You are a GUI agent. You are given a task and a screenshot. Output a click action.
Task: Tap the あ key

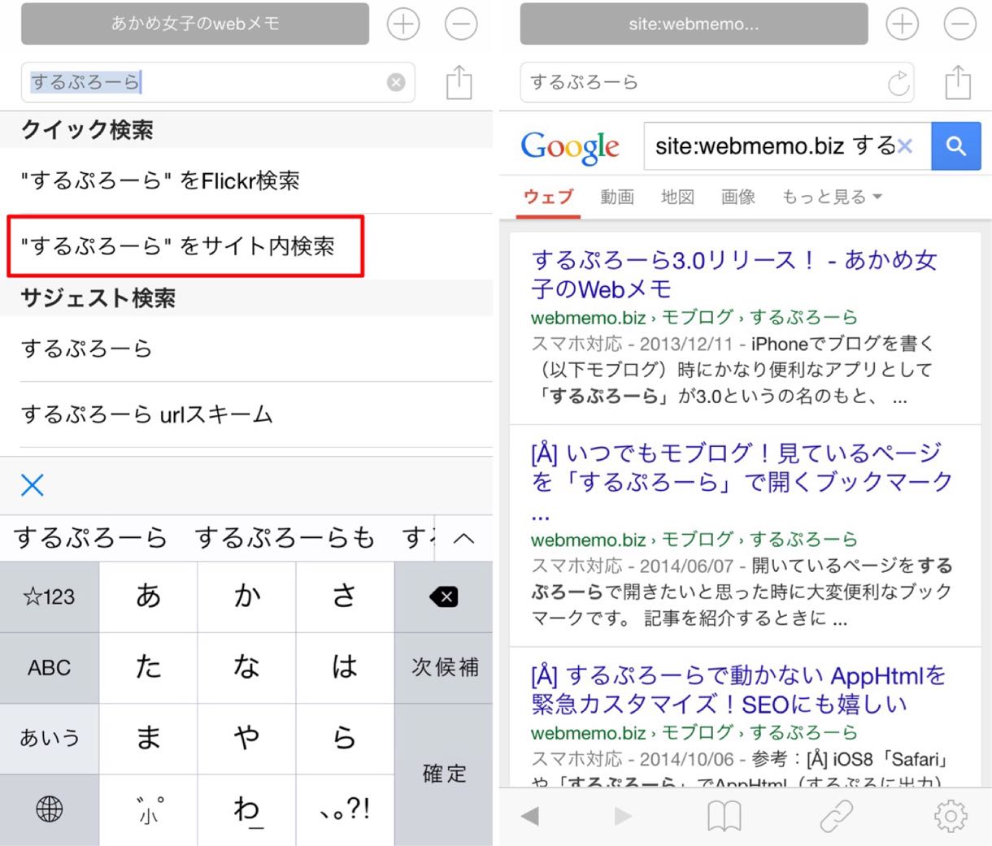click(x=148, y=597)
